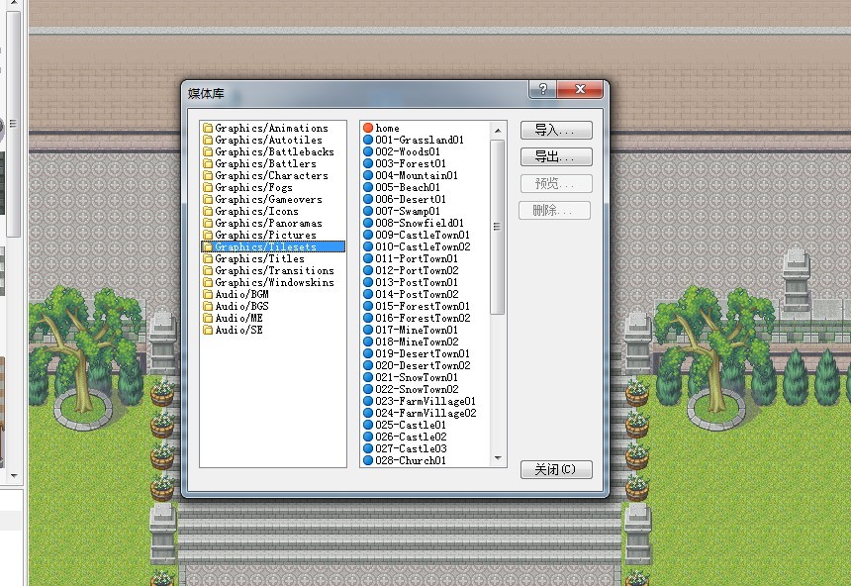The image size is (851, 586).
Task: Click the question mark help button
Action: 542,89
